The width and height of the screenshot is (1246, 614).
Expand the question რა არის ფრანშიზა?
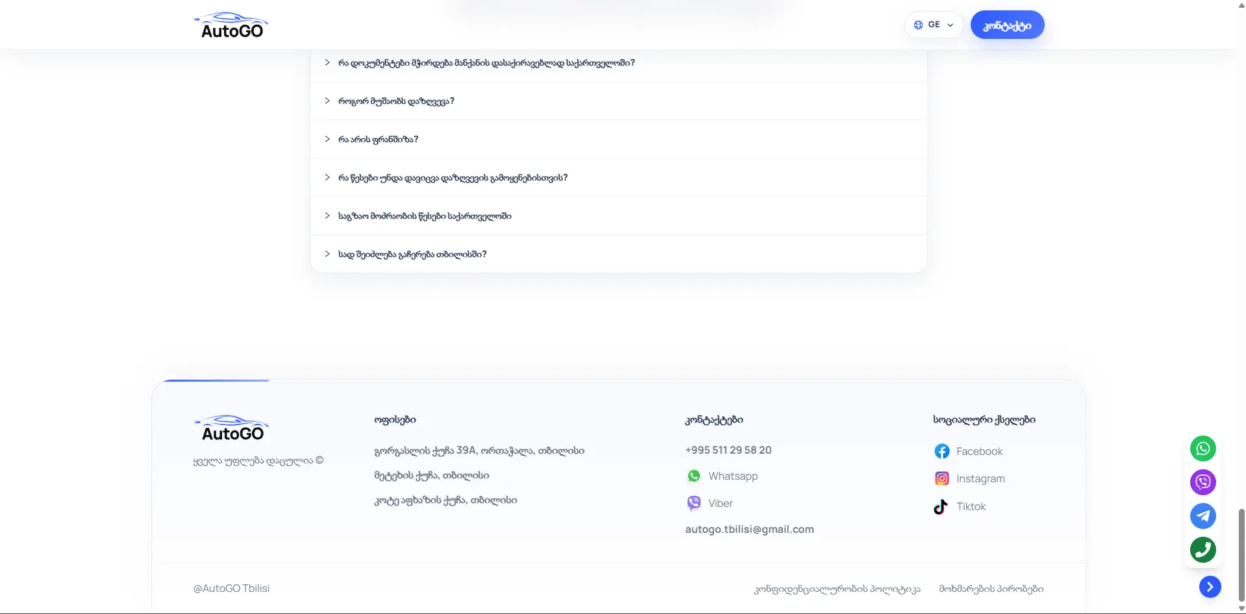[x=618, y=139]
